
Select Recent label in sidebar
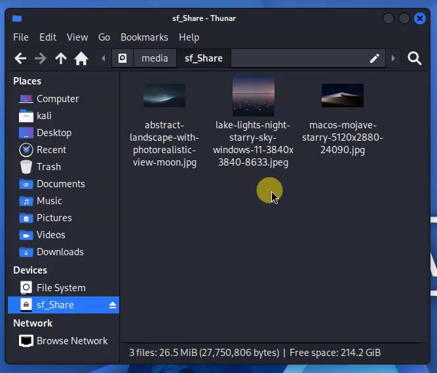(51, 150)
